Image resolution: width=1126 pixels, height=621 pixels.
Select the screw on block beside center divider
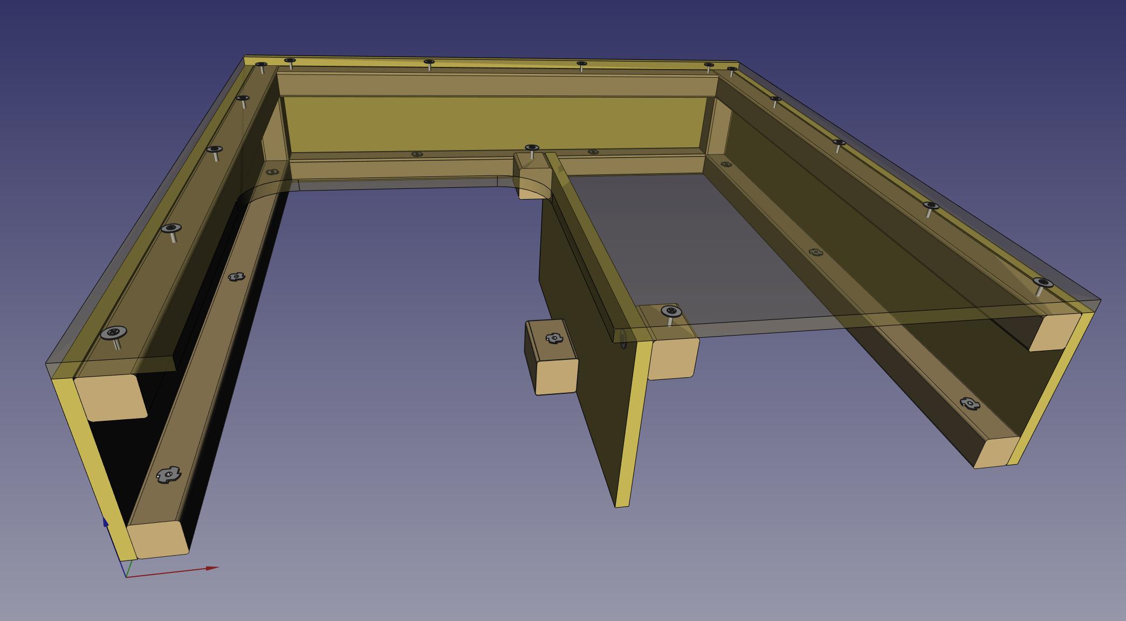(x=671, y=312)
